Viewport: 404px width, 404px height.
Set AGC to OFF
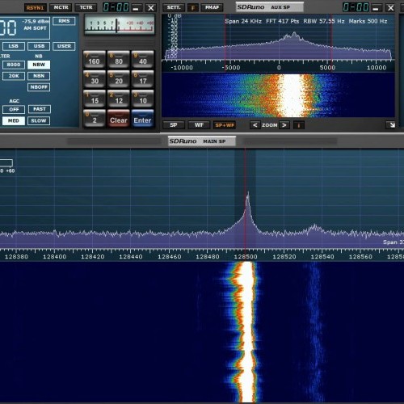tap(14, 109)
